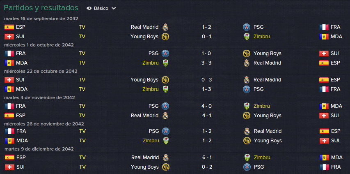
Task: Open the 3 - 3 Zimbru vs Real Madrid score
Action: (x=206, y=63)
